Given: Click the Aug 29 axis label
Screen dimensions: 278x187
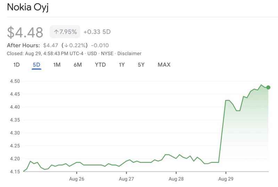Looking at the screenshot, I should click(x=226, y=179).
